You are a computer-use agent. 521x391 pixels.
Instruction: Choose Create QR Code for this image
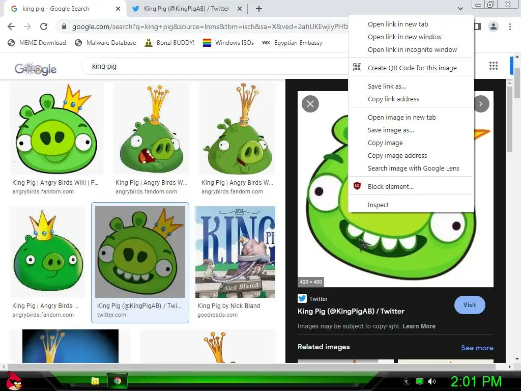(x=411, y=68)
